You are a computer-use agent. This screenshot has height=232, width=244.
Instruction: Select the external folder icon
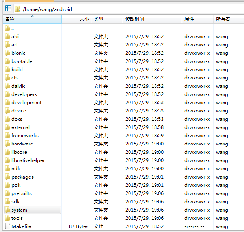[7, 127]
